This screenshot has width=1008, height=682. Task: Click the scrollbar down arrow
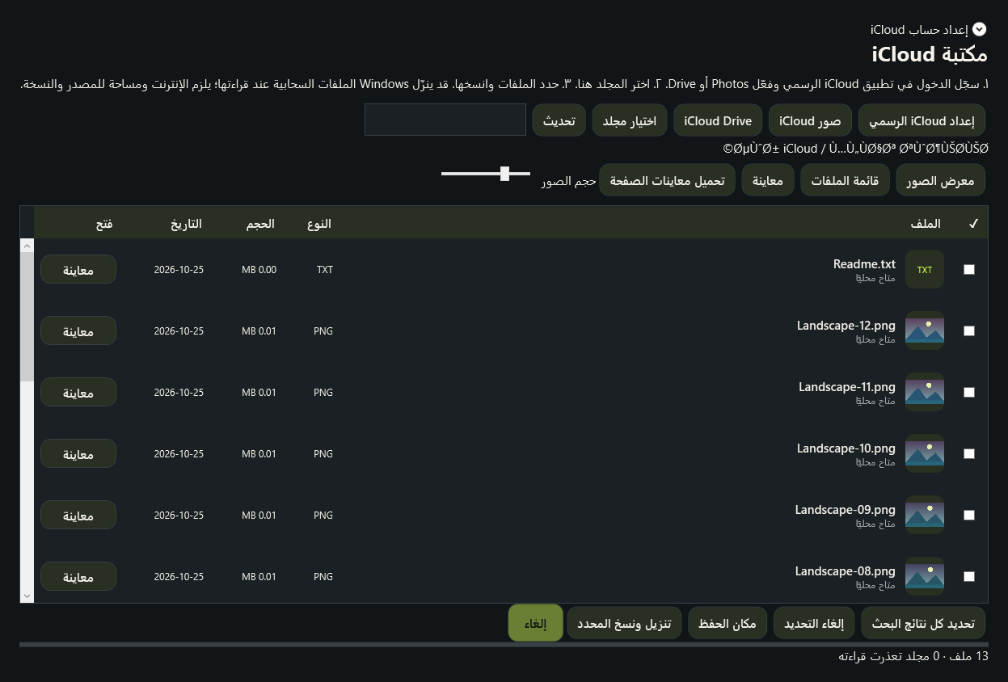tap(27, 596)
